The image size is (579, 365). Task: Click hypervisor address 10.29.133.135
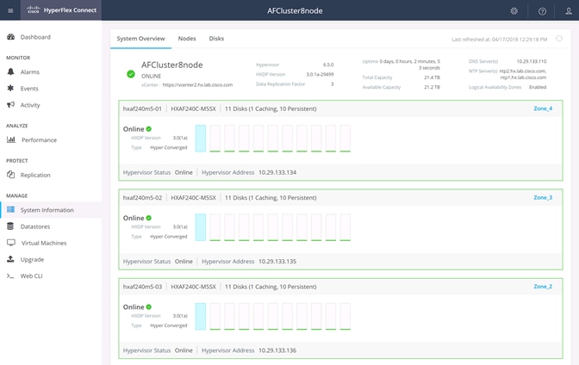(277, 262)
